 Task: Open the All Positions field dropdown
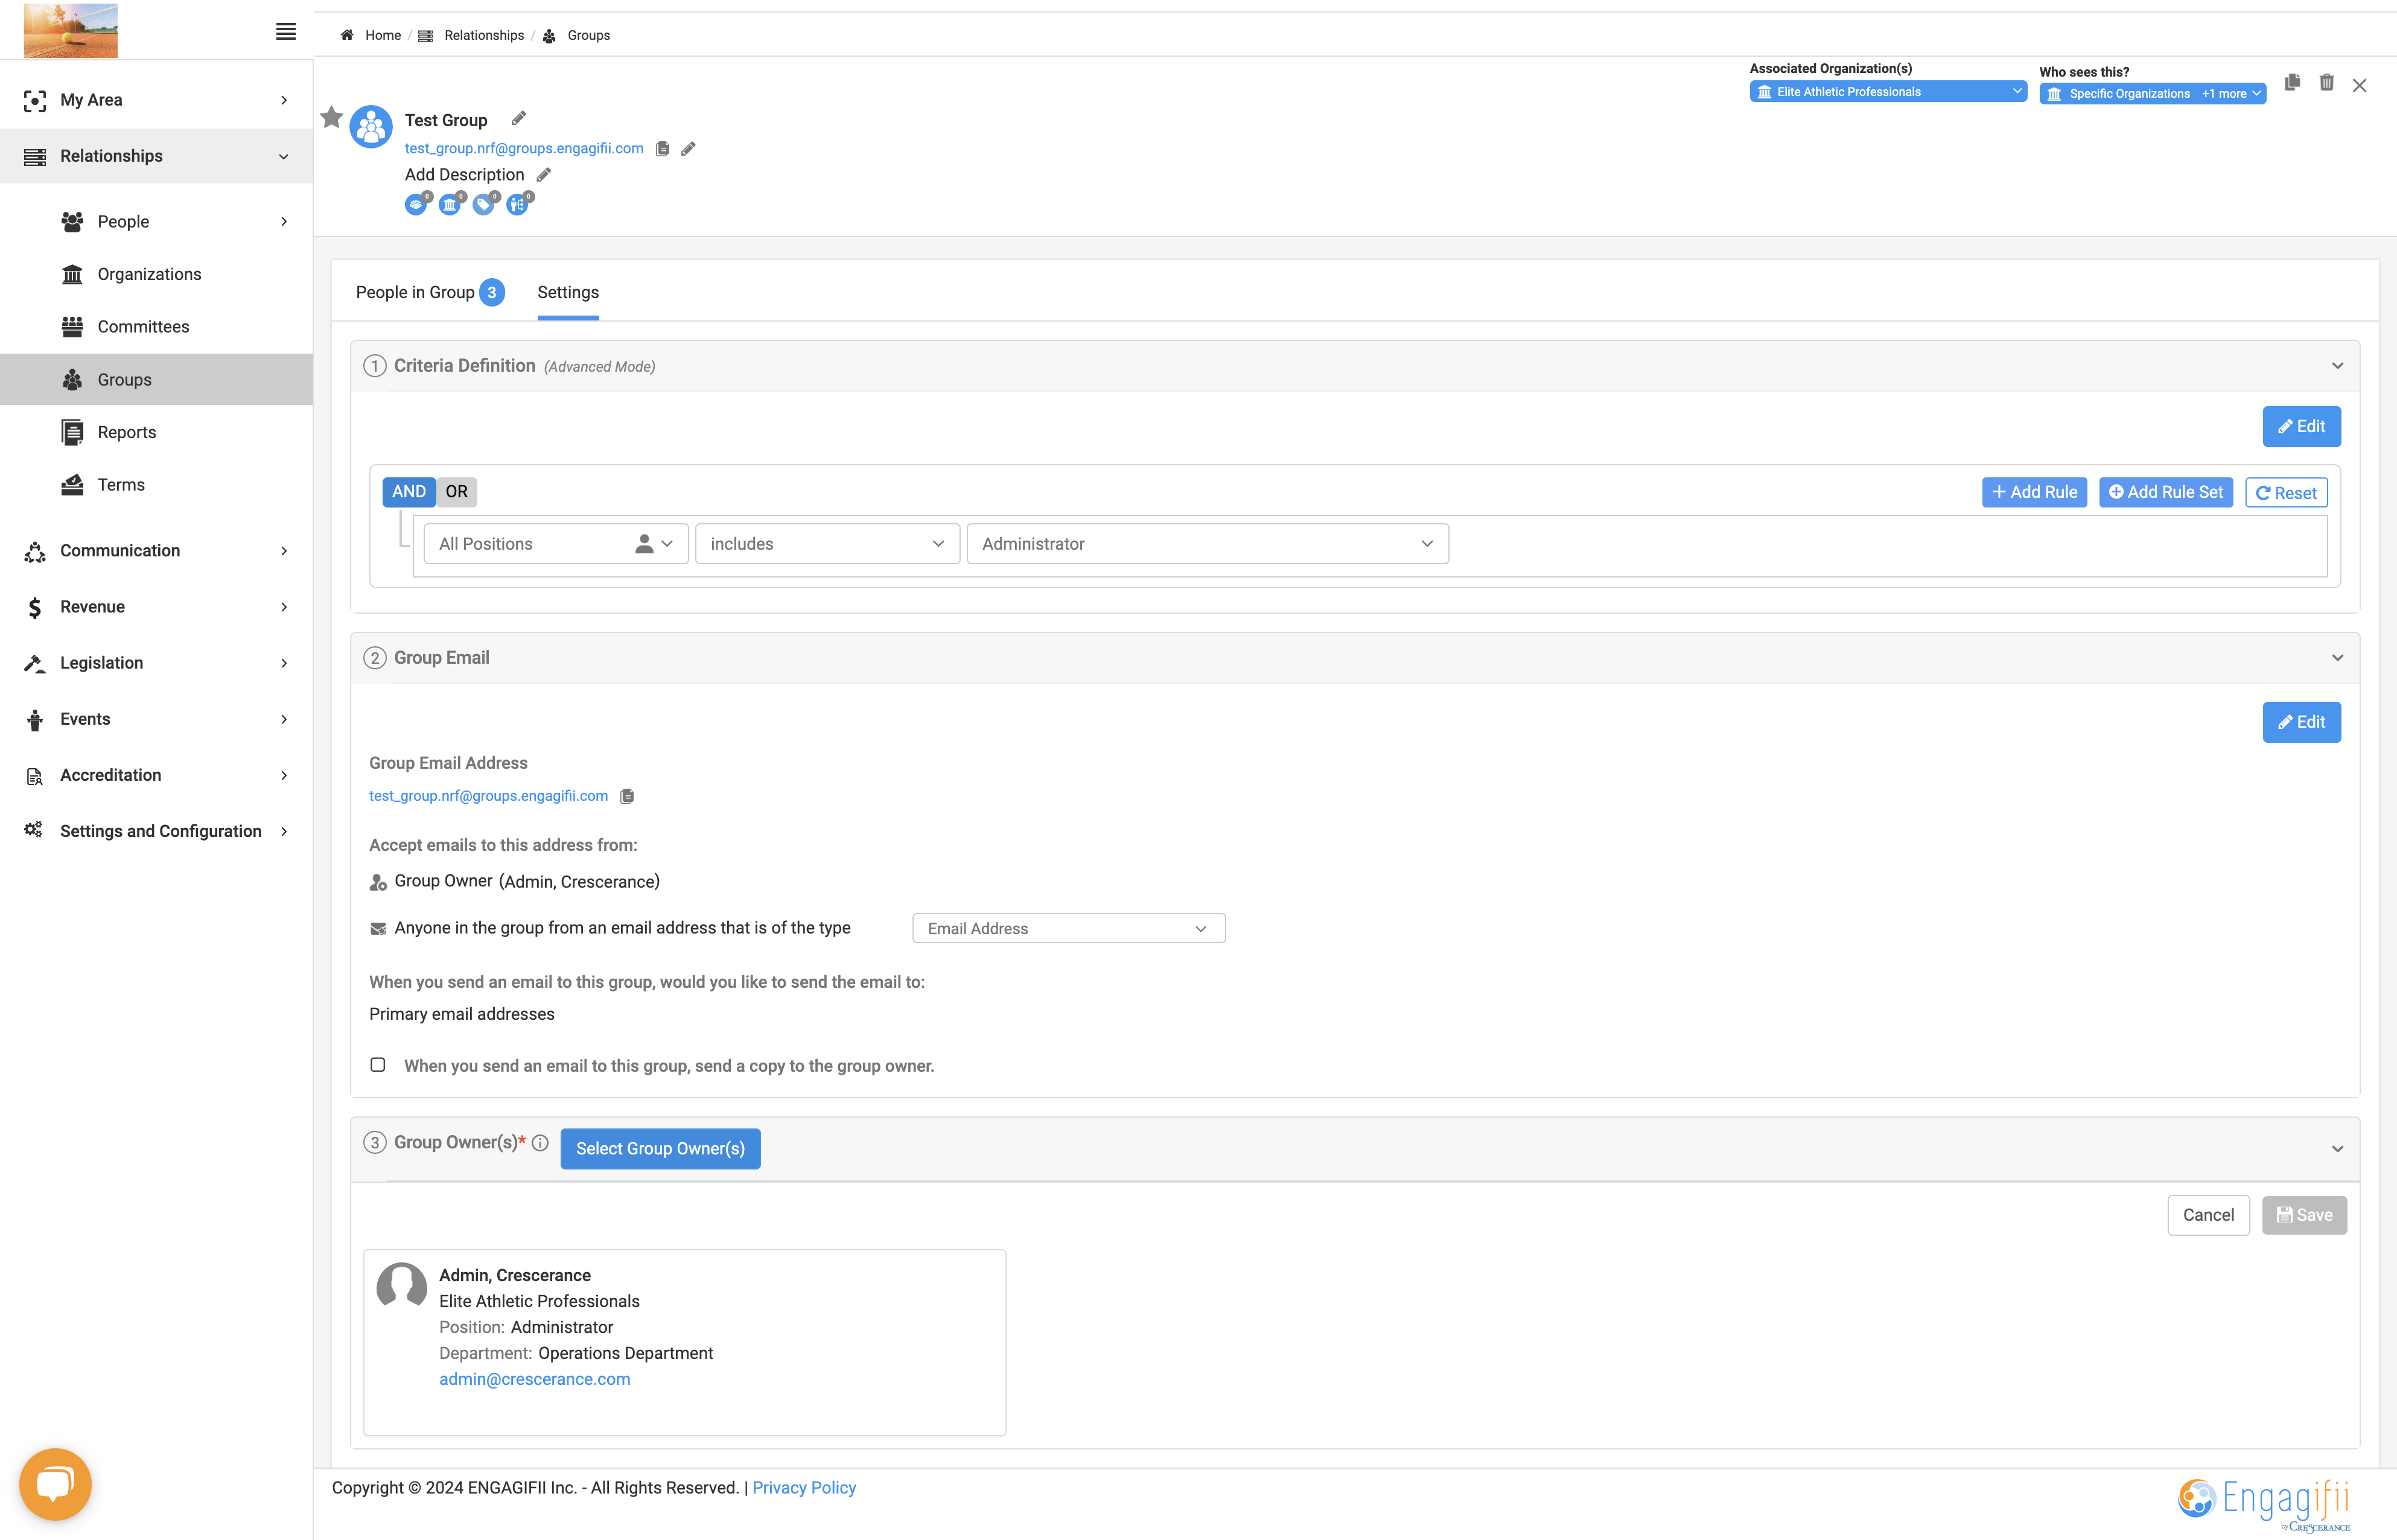(x=556, y=544)
